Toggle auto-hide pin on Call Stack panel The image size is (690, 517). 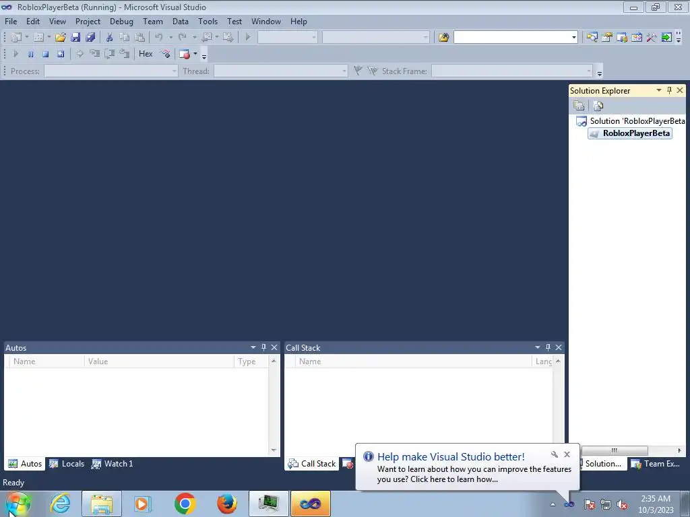(x=548, y=347)
